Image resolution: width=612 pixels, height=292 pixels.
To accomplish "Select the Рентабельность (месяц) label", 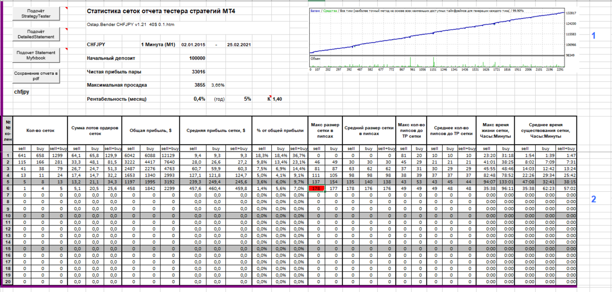I will click(x=117, y=99).
